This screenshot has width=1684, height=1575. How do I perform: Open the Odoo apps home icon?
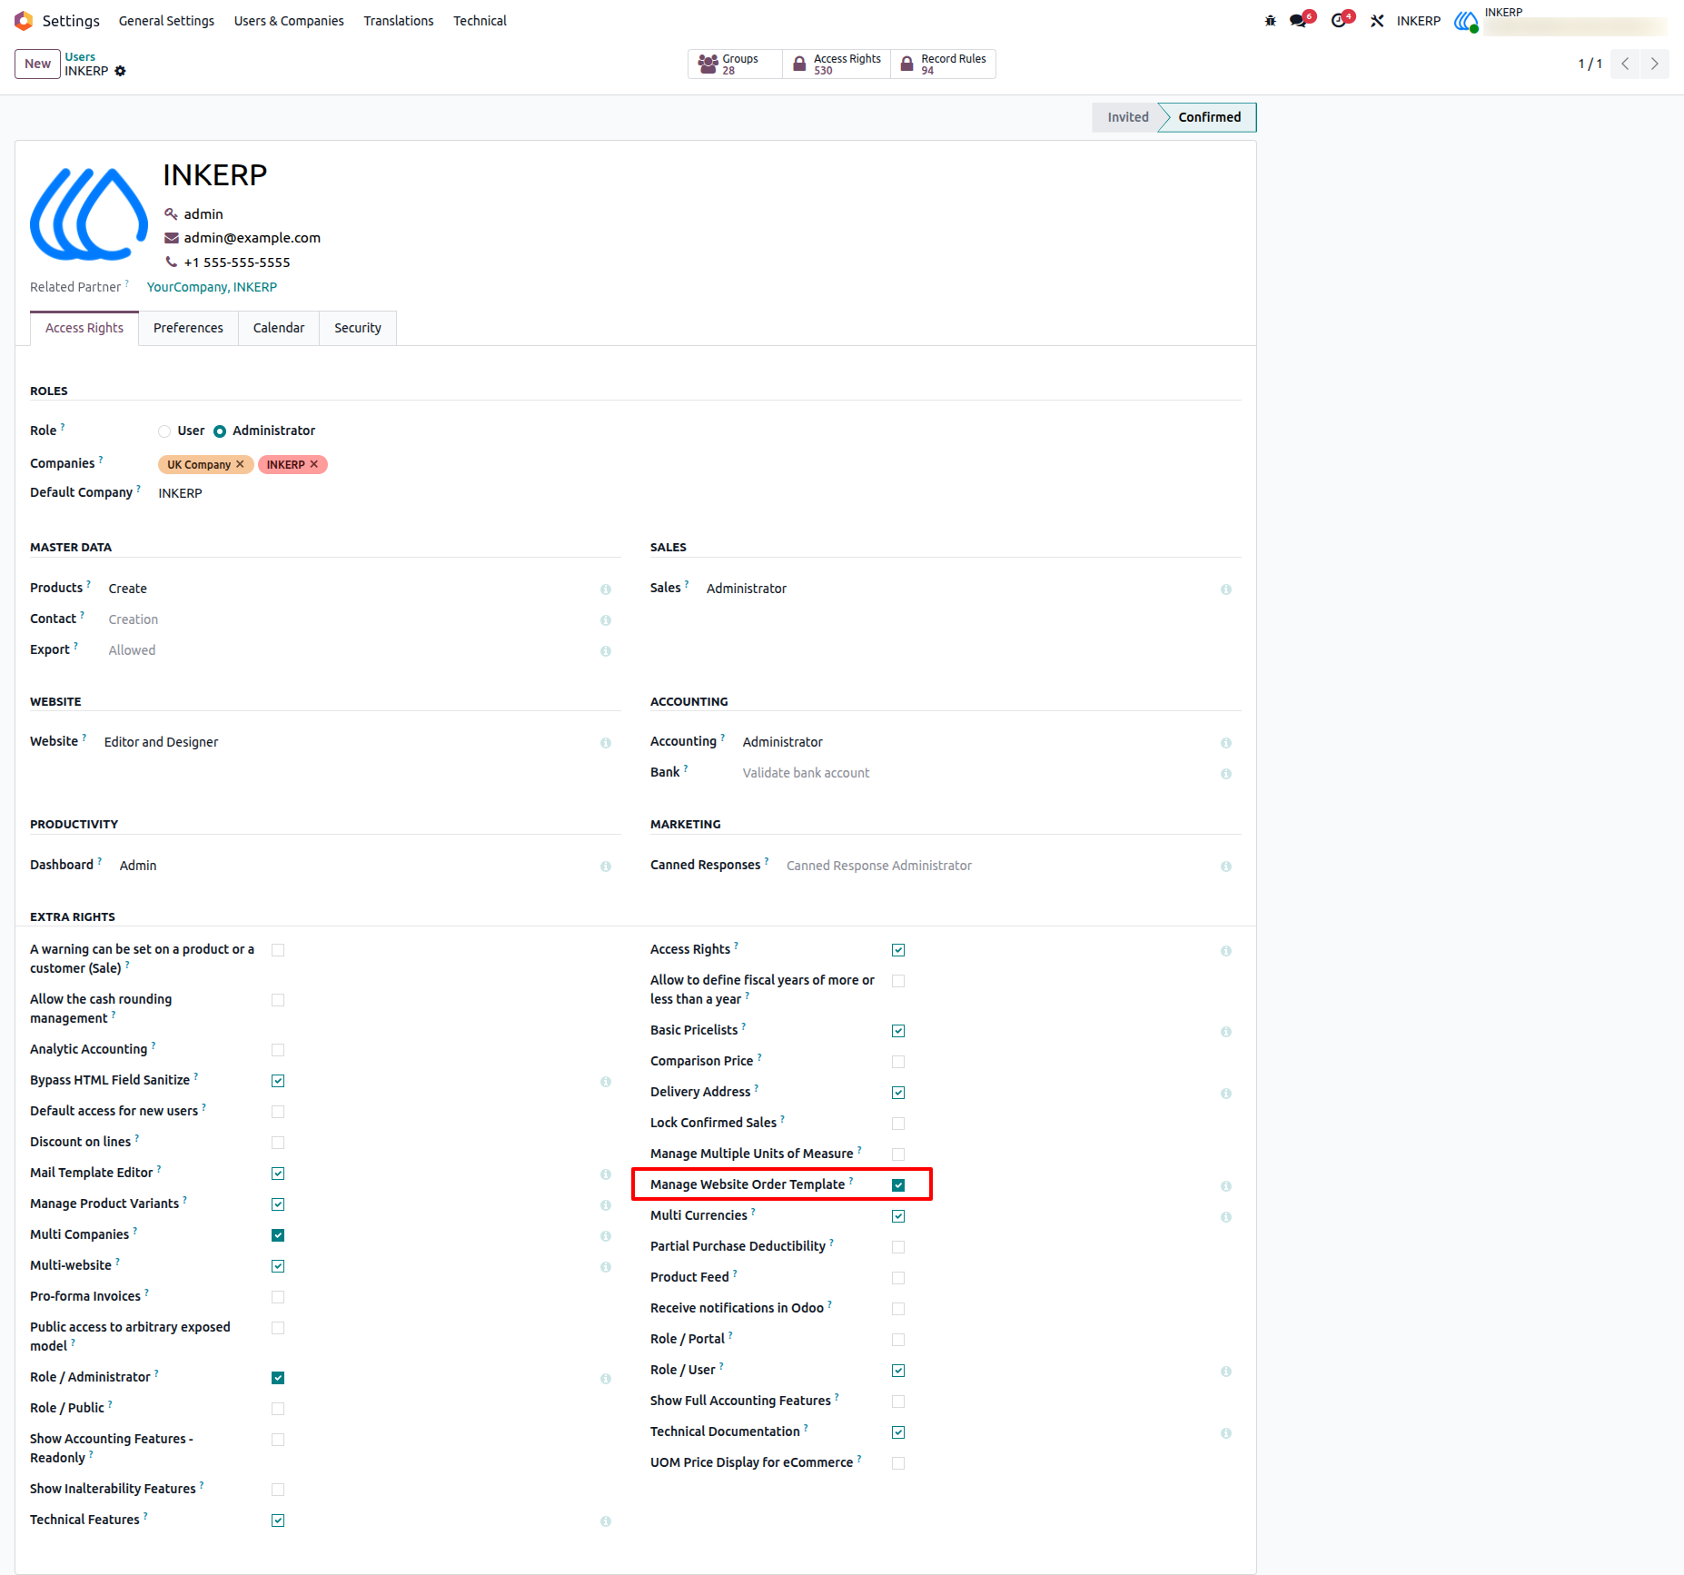[24, 20]
